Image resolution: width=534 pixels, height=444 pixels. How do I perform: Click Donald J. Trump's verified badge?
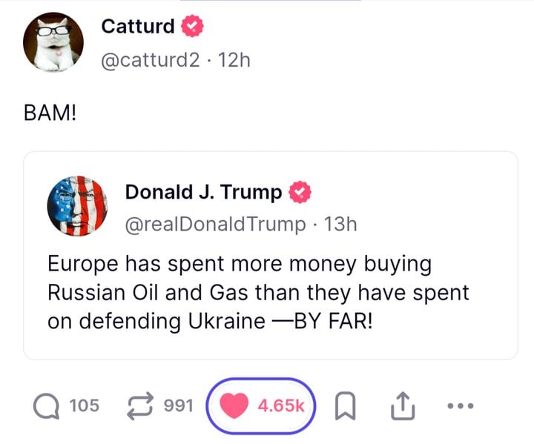click(300, 192)
